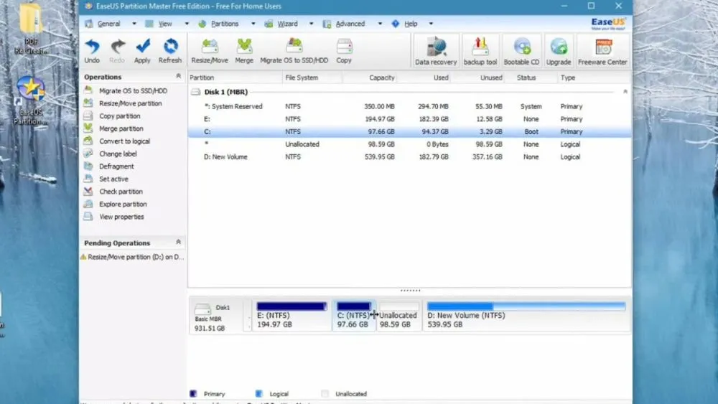Apply pending operations with Apply icon
Image resolution: width=718 pixels, height=404 pixels.
point(142,50)
